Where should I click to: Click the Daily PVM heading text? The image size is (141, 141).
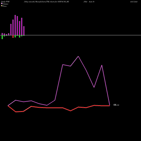(5, 2)
